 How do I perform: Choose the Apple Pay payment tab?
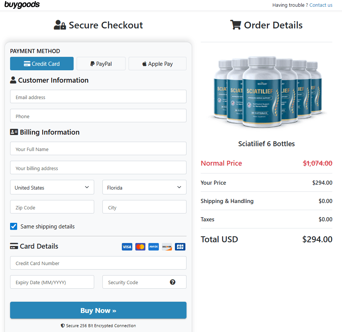(157, 64)
